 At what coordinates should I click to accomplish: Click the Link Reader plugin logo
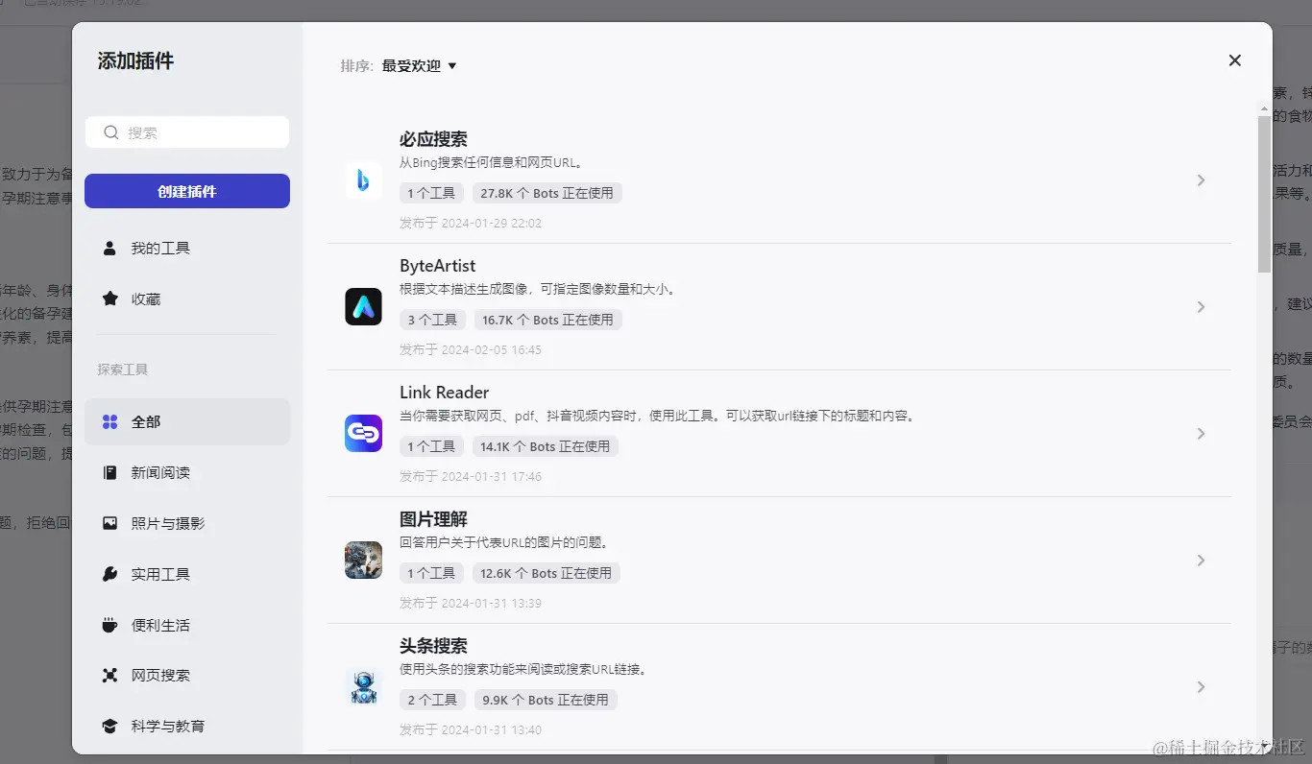363,434
